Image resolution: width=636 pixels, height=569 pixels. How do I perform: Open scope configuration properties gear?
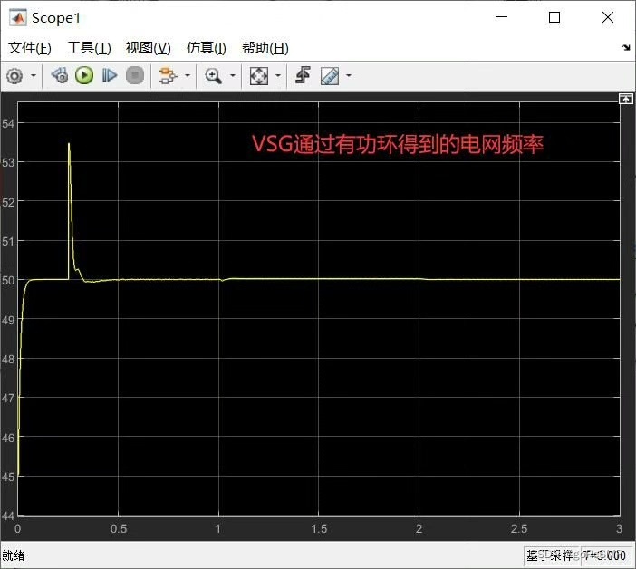[15, 76]
